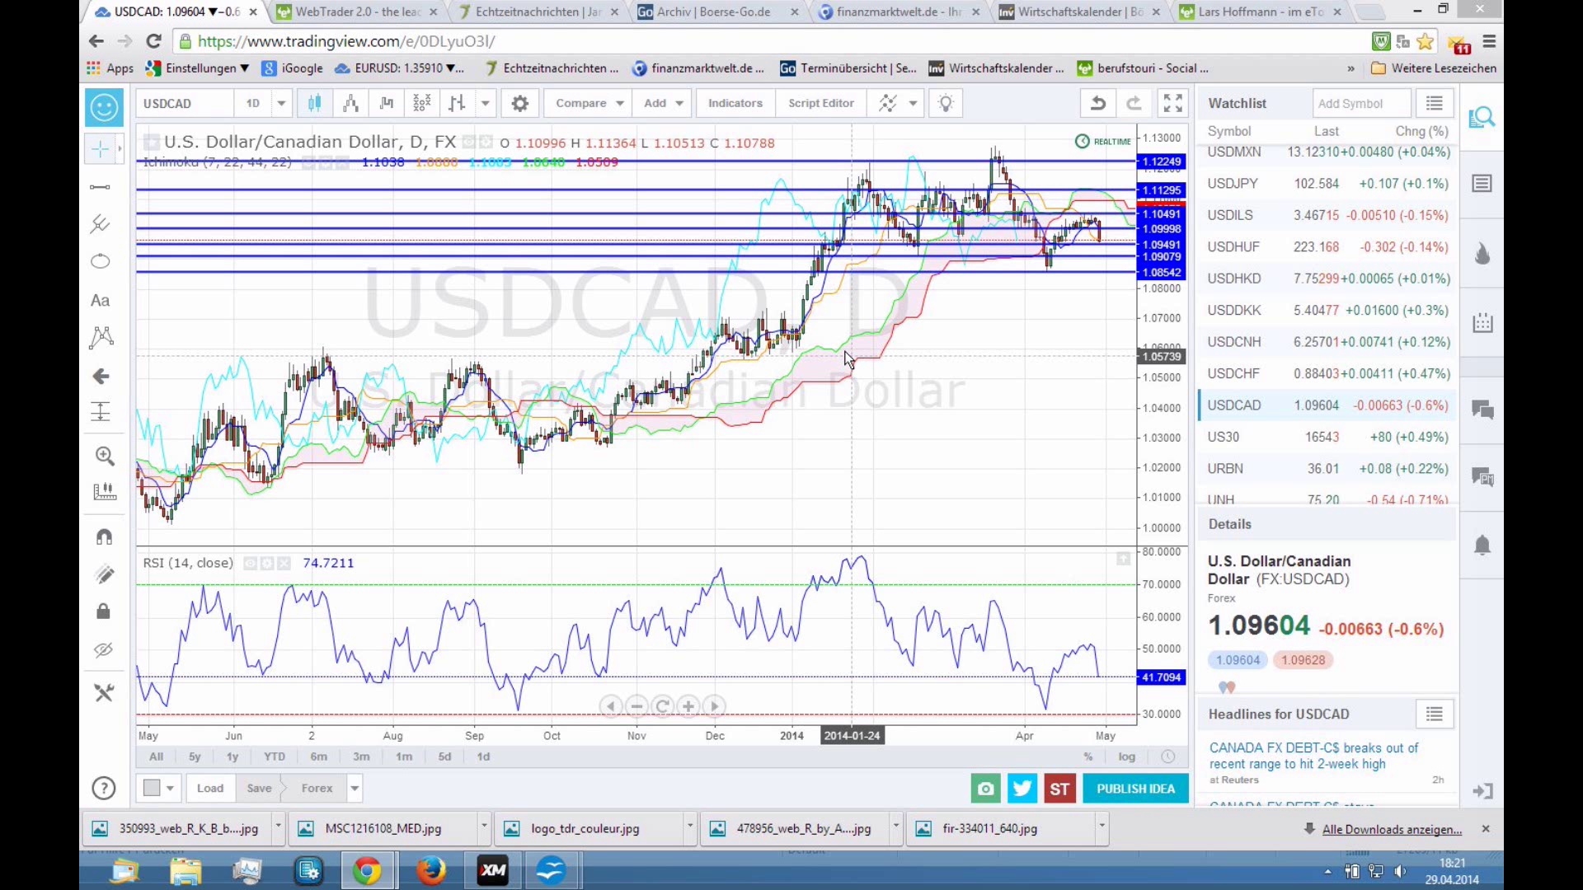Switch to the WebTrader 2.0 browser tab
1583x890 pixels.
(x=358, y=12)
